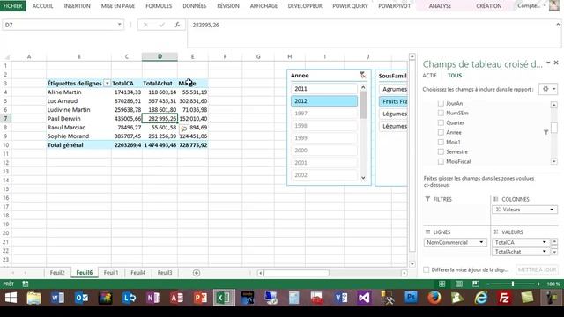
Task: Open the pivot field list tools gear
Action: coord(545,89)
